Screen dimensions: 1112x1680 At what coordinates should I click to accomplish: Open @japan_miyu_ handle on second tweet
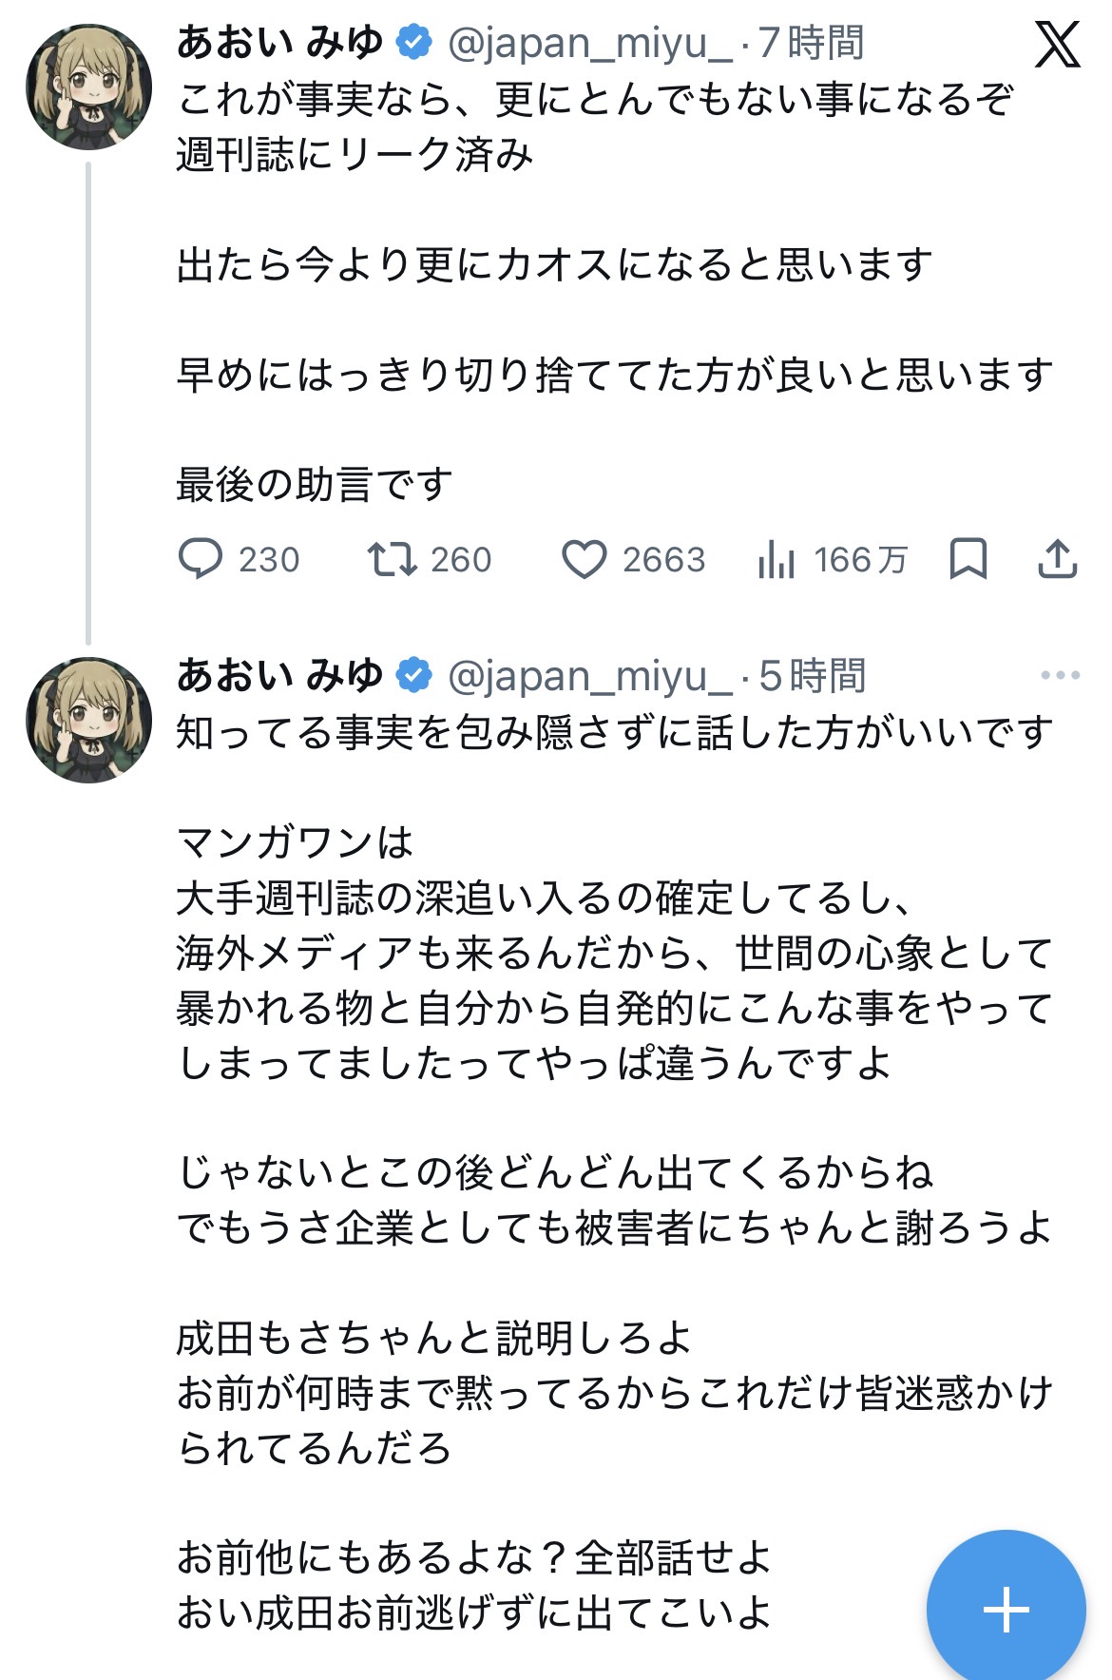tap(589, 676)
